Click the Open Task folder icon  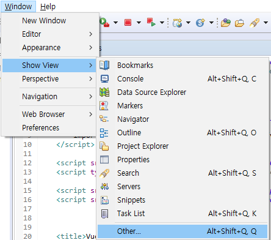coord(239,23)
